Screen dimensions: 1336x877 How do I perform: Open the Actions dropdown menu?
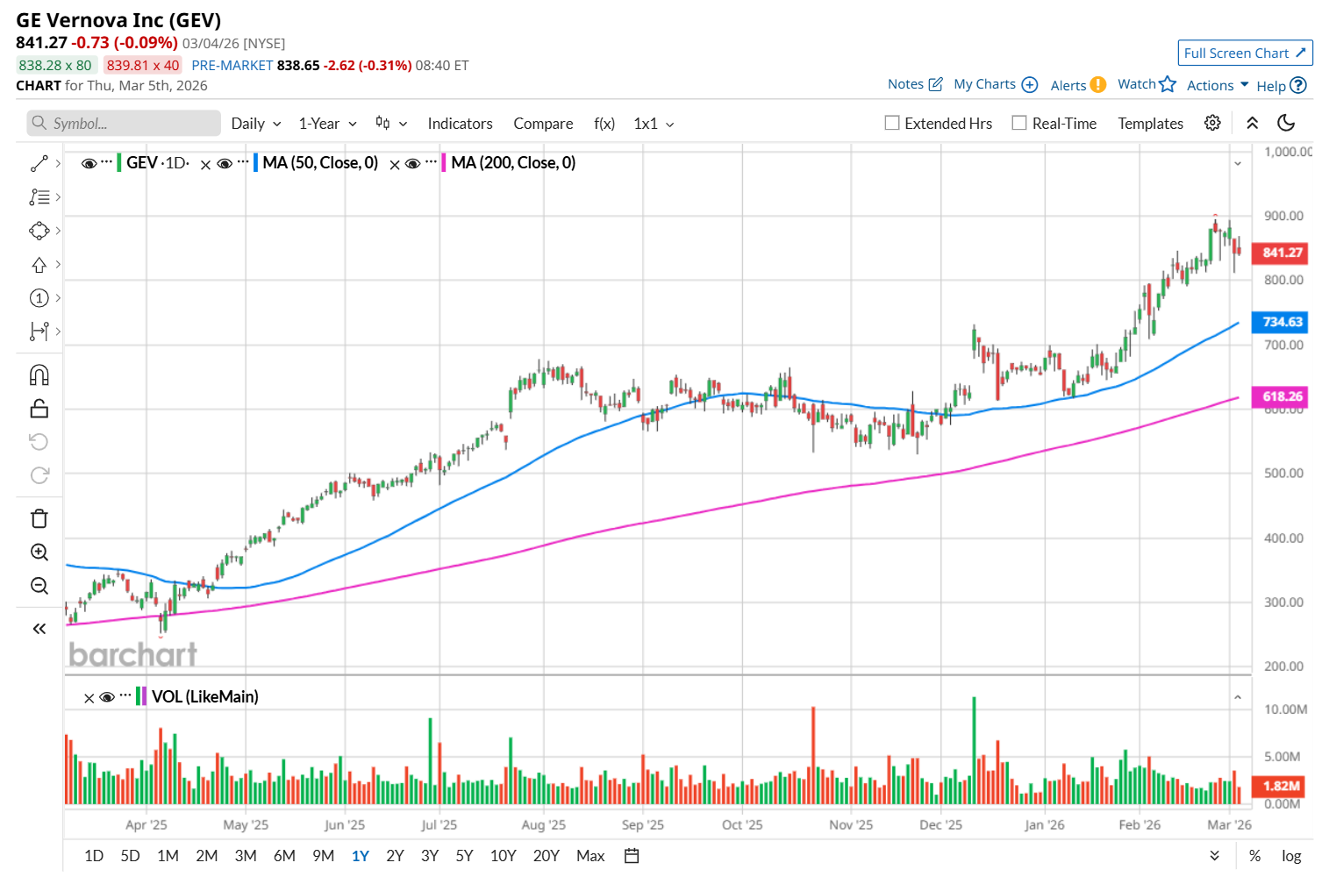(1217, 85)
